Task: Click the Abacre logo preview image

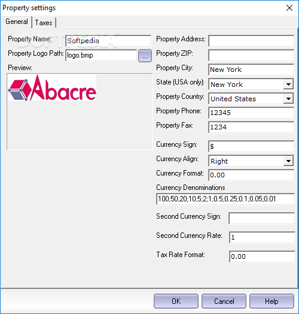Action: click(52, 87)
